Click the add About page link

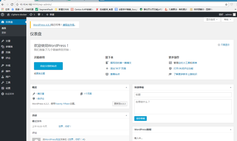pyautogui.click(x=118, y=69)
